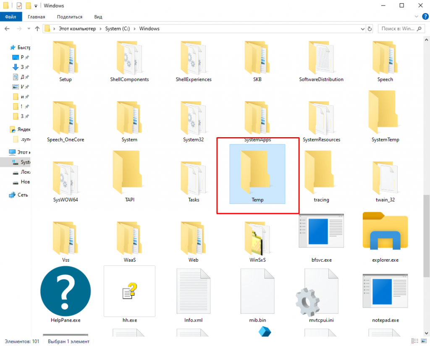
Task: Click the Properties checkmark in quick access toolbar
Action: tap(19, 6)
